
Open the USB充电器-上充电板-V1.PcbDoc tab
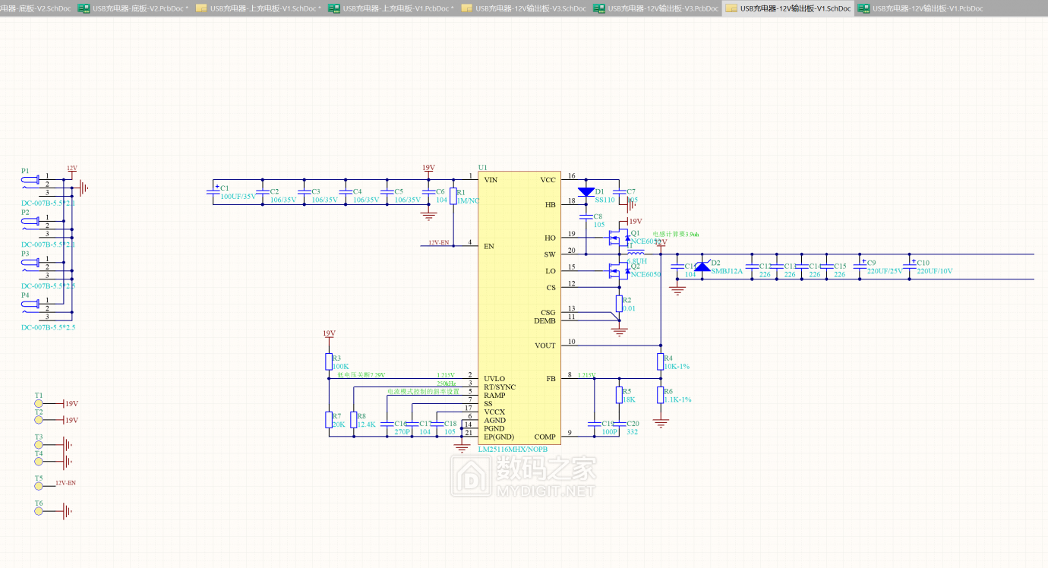pos(391,8)
